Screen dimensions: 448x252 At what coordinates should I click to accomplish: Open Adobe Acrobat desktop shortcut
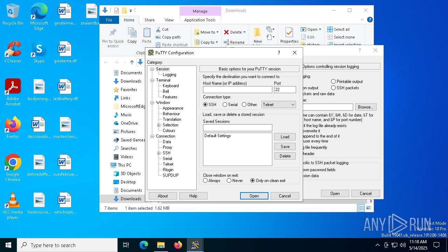click(x=13, y=92)
